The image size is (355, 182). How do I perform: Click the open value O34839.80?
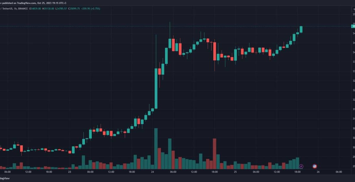coord(35,9)
